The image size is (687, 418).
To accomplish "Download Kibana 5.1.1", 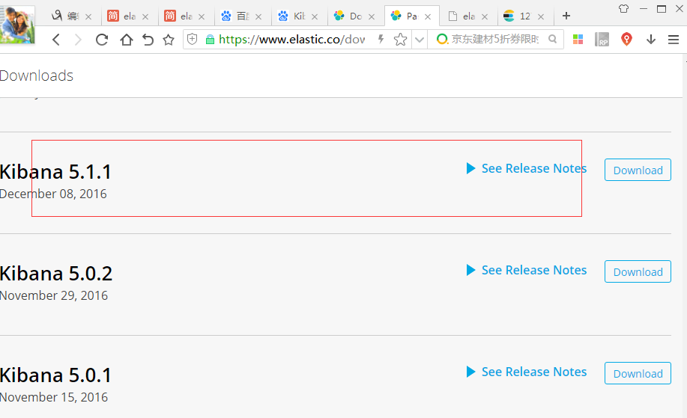I will coord(638,170).
